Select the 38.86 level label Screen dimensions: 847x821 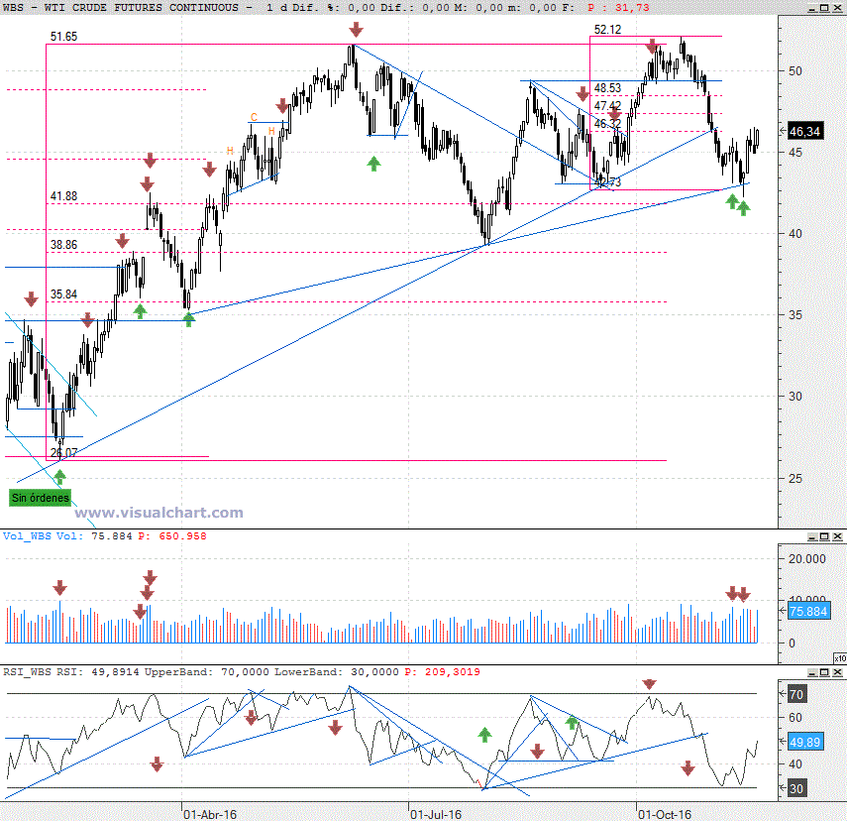(x=63, y=245)
